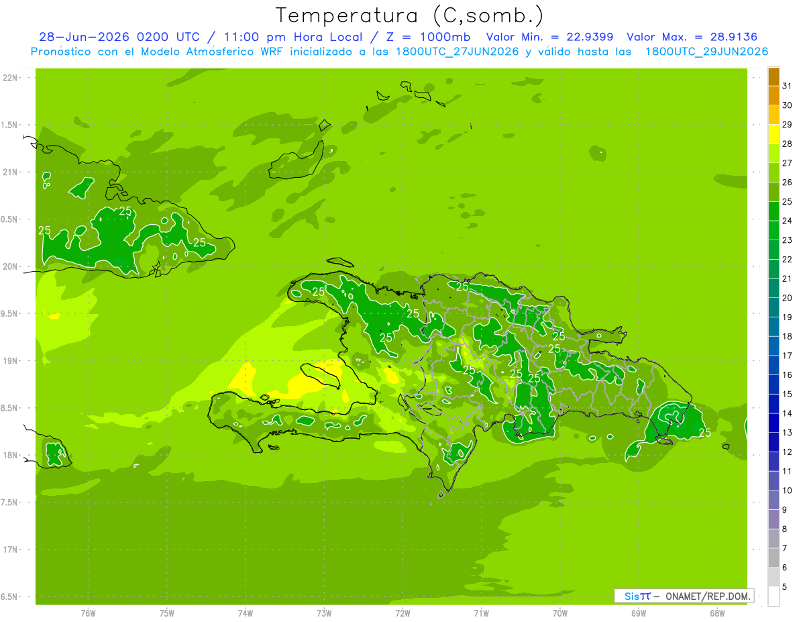The height and width of the screenshot is (622, 805).
Task: Pick the purple legend swatch between 9 and 10
Action: pos(773,500)
